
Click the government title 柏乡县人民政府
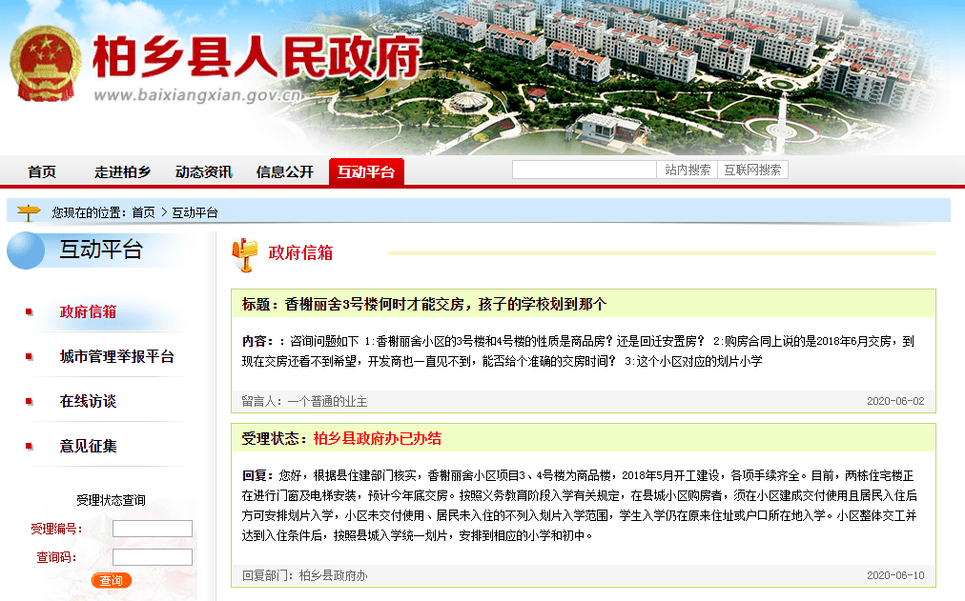(257, 56)
